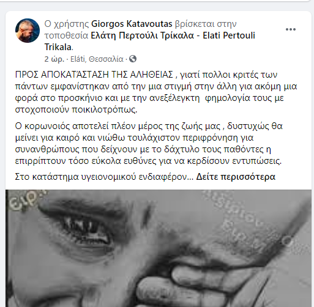
Task: Click the '2 ώρ.' post timestamp
Action: pos(53,59)
